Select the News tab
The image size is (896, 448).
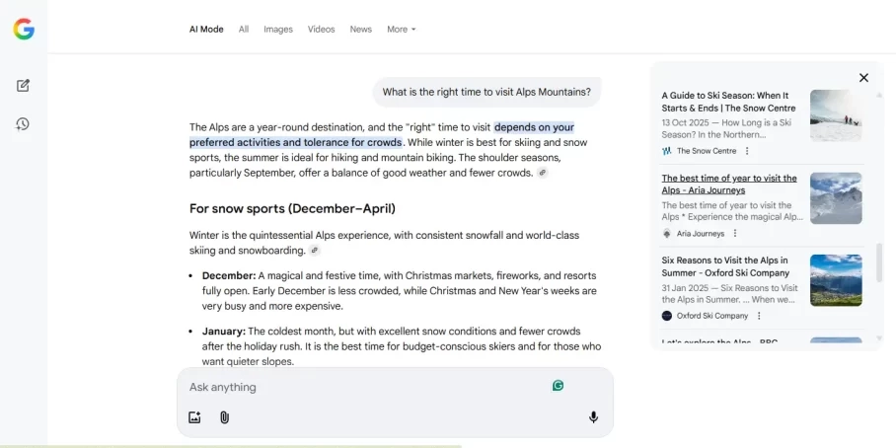point(360,30)
